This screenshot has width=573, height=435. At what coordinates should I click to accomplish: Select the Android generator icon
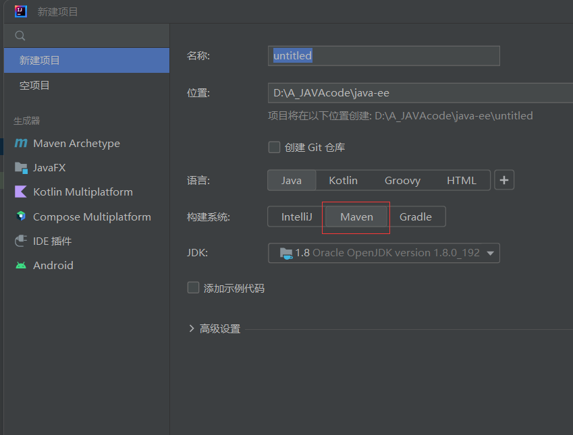[21, 266]
